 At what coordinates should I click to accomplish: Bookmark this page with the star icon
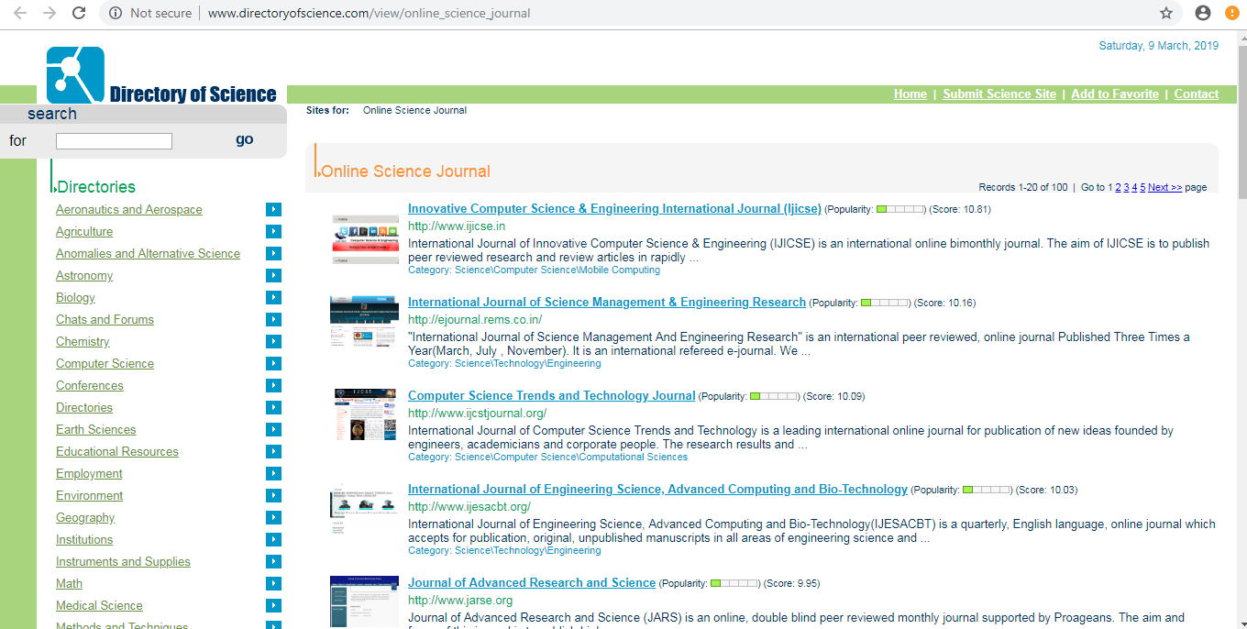[x=1166, y=13]
